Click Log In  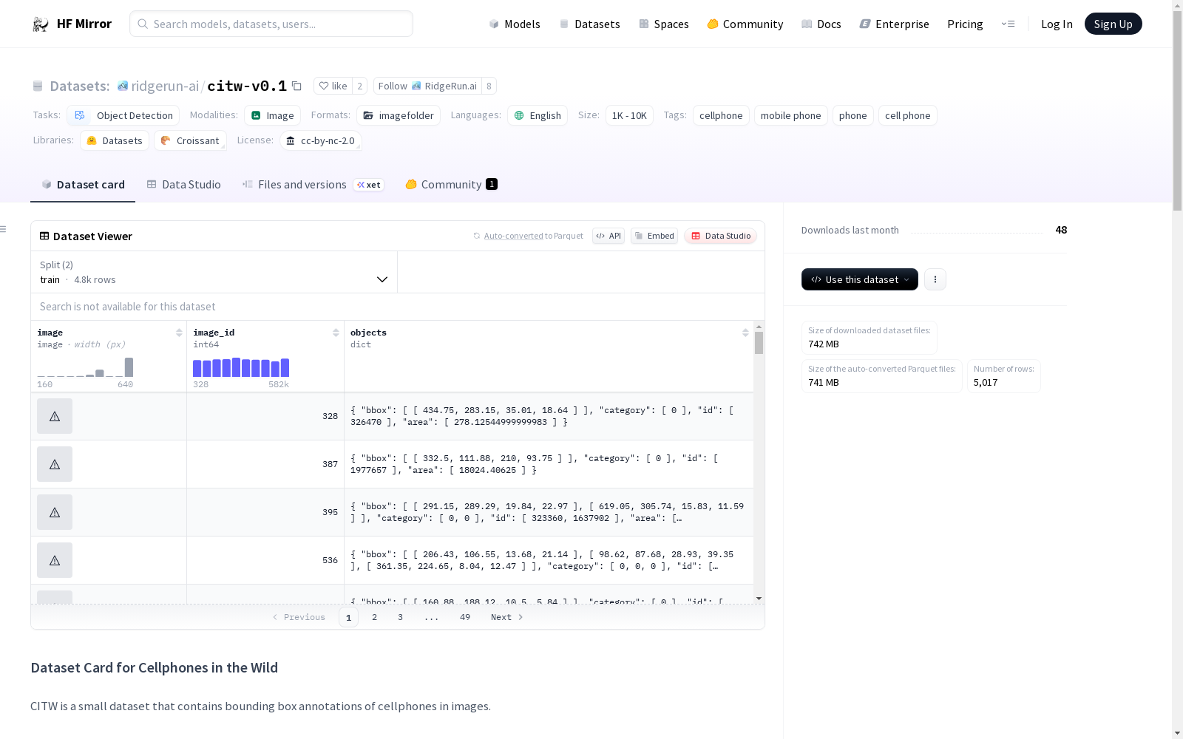click(x=1057, y=24)
